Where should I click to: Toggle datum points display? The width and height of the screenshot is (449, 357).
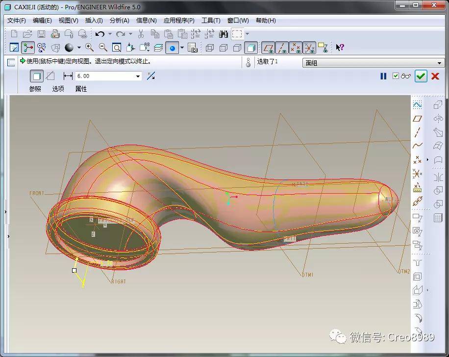pyautogui.click(x=296, y=48)
